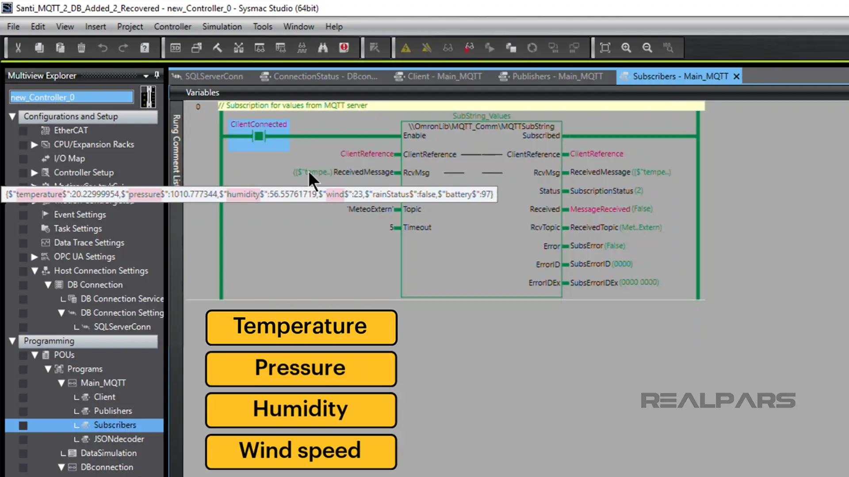The image size is (849, 477).
Task: Expand the CPU/Expansion Racks node
Action: tap(34, 144)
